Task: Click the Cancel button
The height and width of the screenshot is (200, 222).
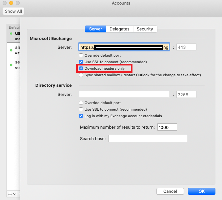Action: coord(170,191)
